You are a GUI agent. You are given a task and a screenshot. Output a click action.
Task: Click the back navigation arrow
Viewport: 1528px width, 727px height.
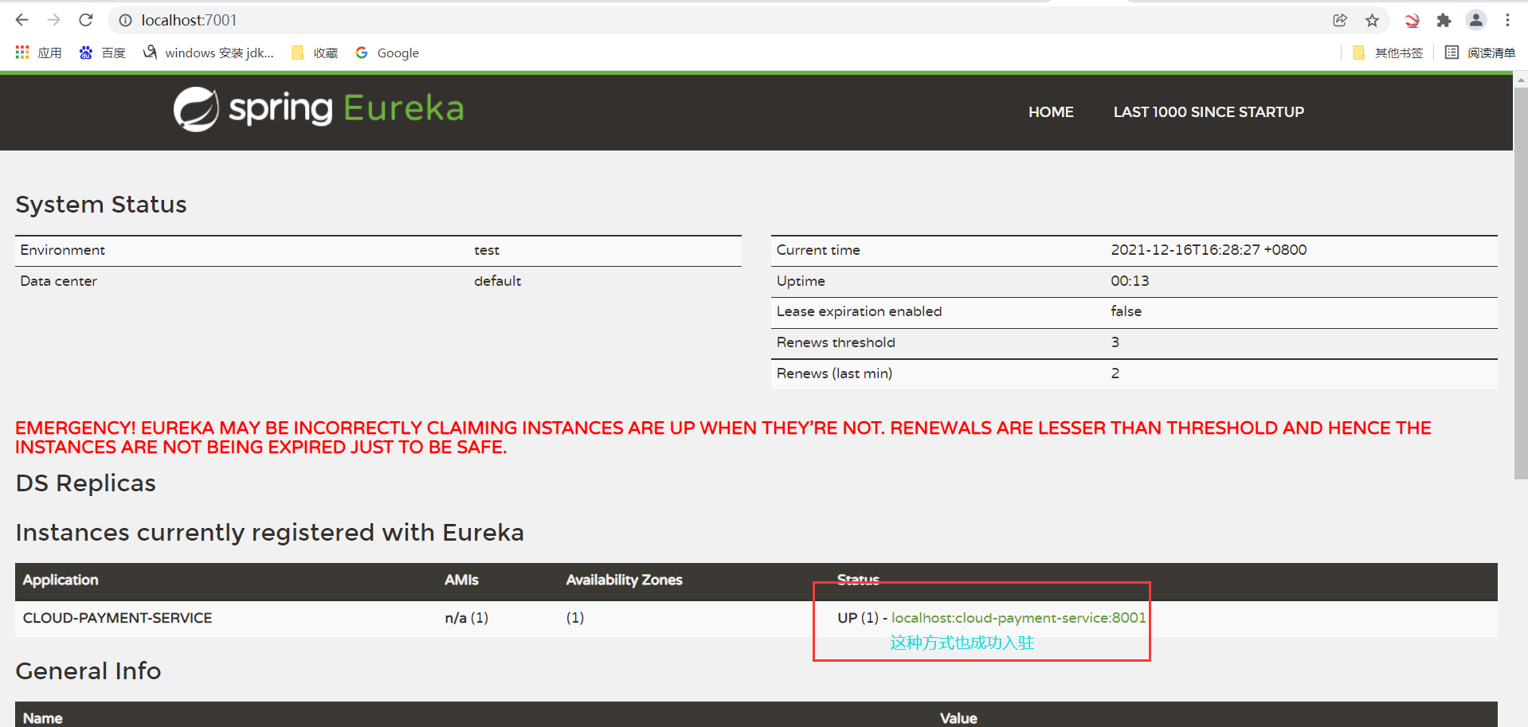coord(21,20)
